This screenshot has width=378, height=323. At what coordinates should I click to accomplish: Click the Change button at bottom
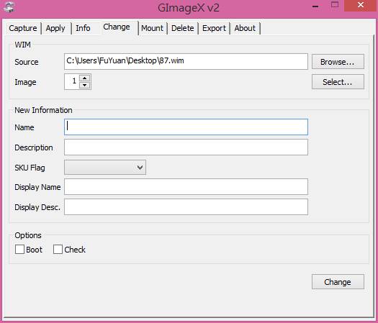(x=338, y=281)
